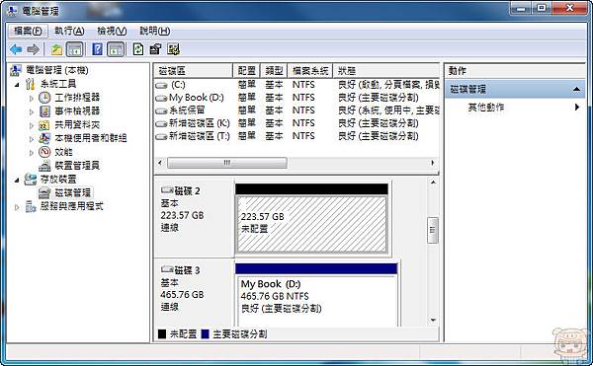The height and width of the screenshot is (366, 593).
Task: Expand the 效能 tree node
Action: (x=32, y=153)
